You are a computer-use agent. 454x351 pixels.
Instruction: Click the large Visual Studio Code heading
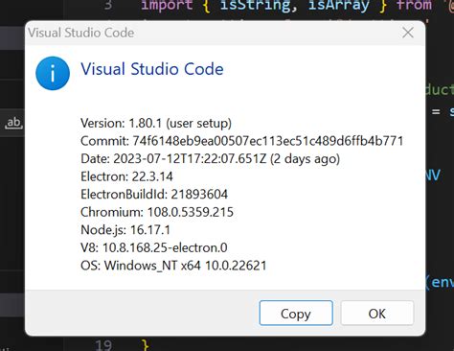tap(152, 69)
